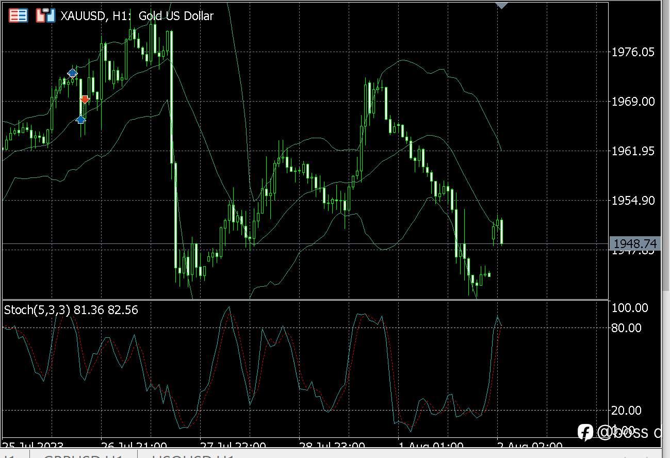Image resolution: width=670 pixels, height=458 pixels.
Task: Click the 100.00 stochastic scale value
Action: tap(630, 308)
